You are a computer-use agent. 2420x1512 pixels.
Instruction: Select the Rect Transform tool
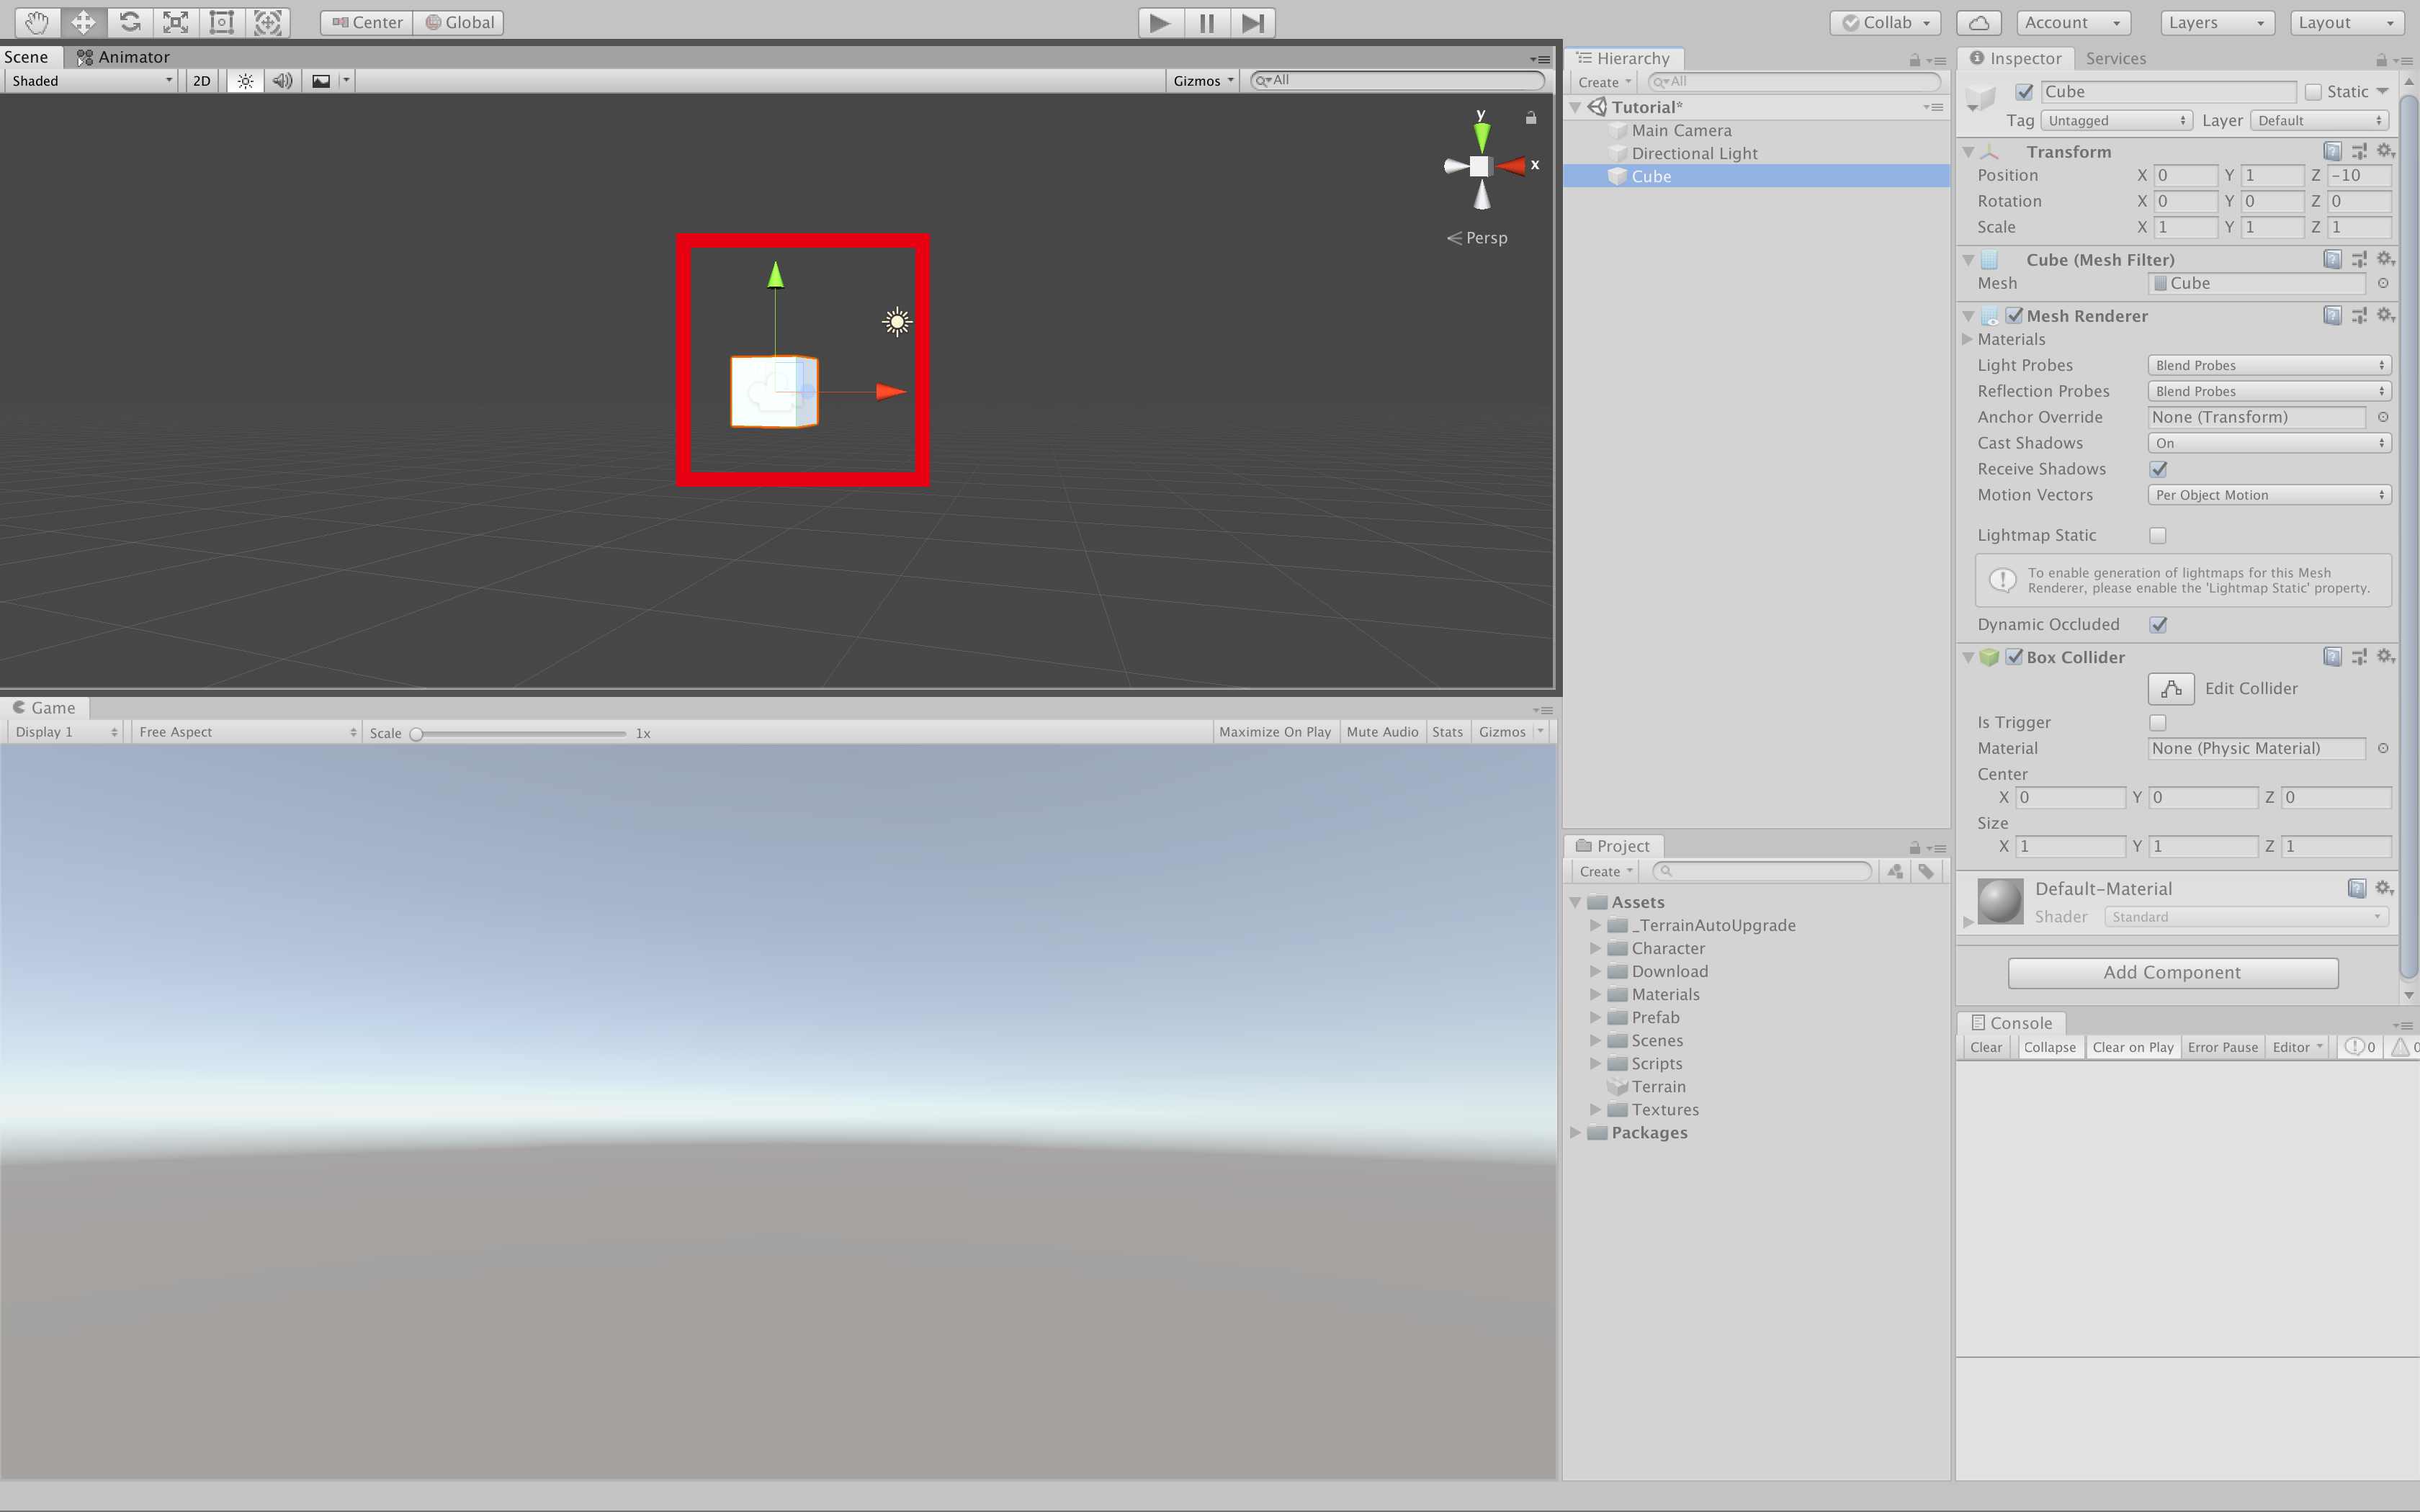pyautogui.click(x=221, y=22)
